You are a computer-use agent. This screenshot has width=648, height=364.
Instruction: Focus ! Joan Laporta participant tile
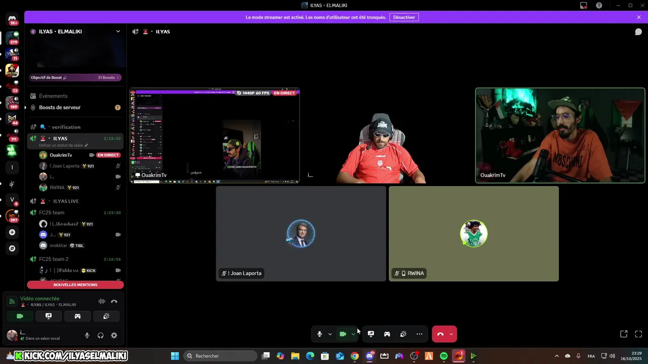(x=301, y=234)
